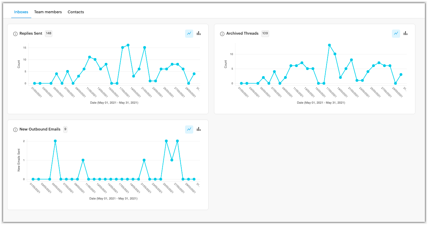The width and height of the screenshot is (428, 225).
Task: Click a zero-value data point on 15/05 in Replies Sent
Action: point(112,83)
